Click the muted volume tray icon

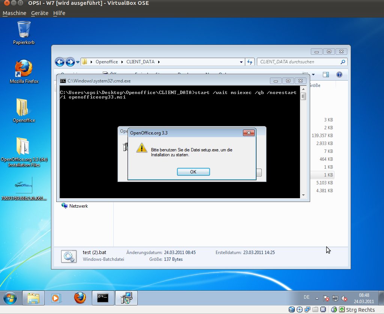pos(344,298)
